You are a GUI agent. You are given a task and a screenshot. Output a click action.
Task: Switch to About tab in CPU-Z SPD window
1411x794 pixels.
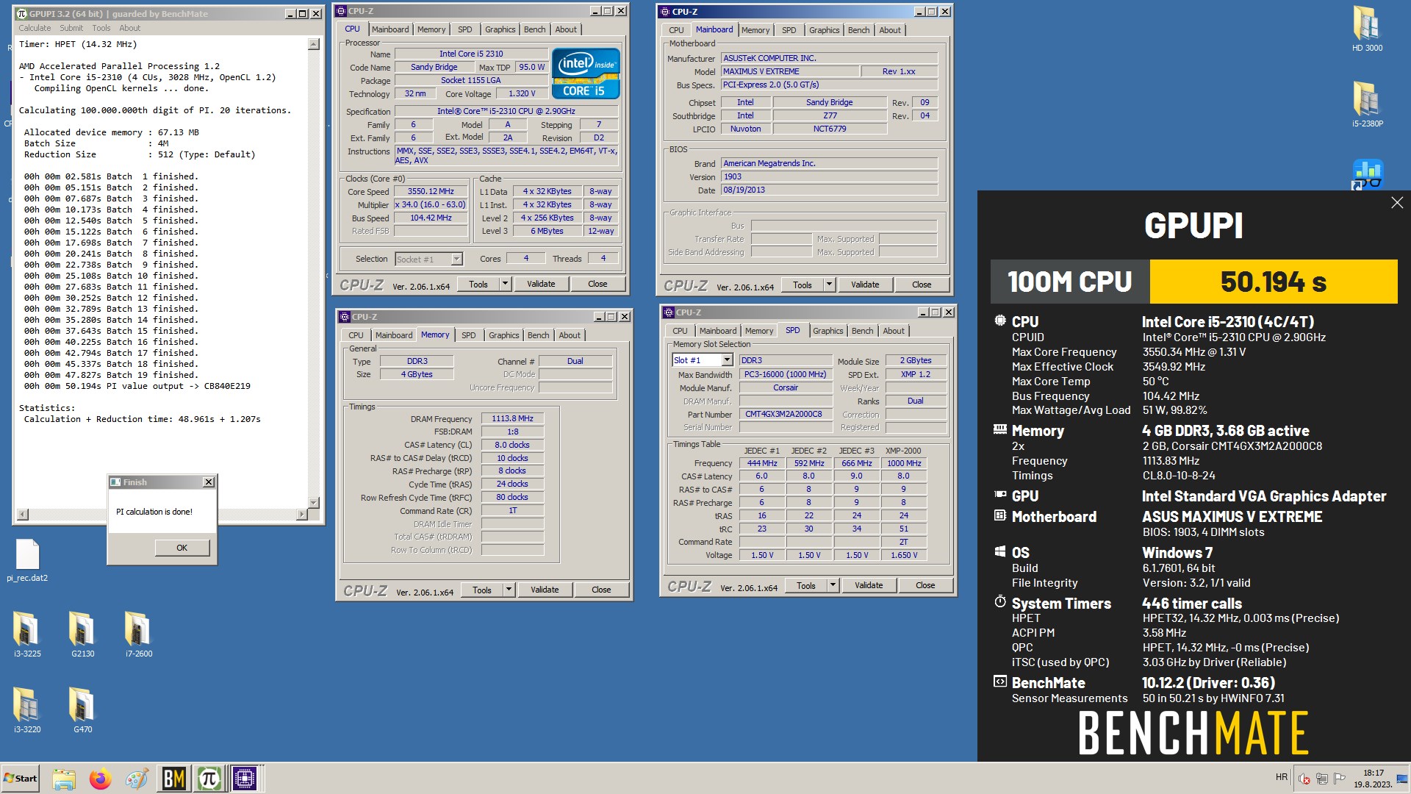[x=894, y=331]
